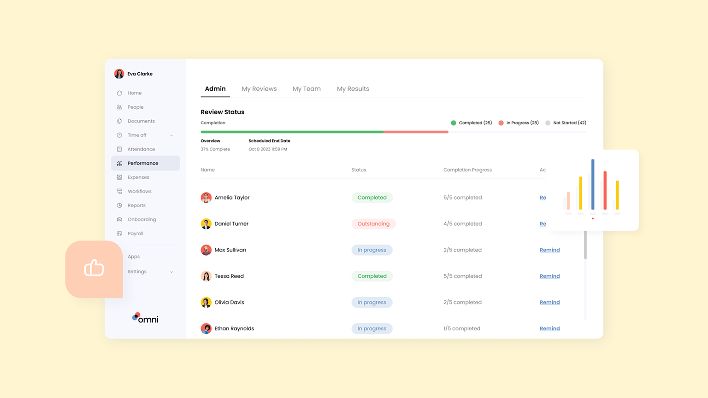Image resolution: width=708 pixels, height=398 pixels.
Task: Click Daniel Turner's Outstanding status badge
Action: pyautogui.click(x=373, y=224)
